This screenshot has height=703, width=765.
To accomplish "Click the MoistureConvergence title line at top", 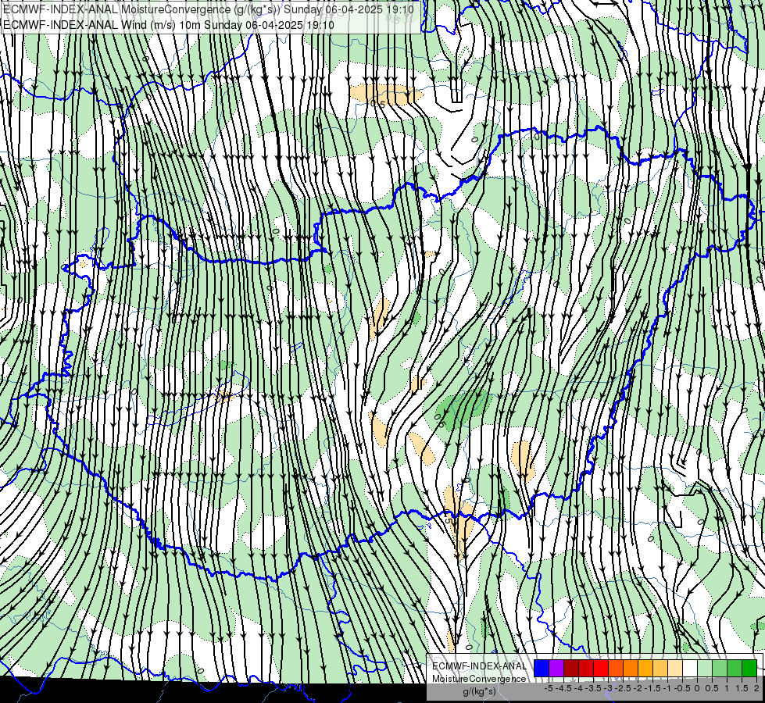I will click(x=209, y=9).
